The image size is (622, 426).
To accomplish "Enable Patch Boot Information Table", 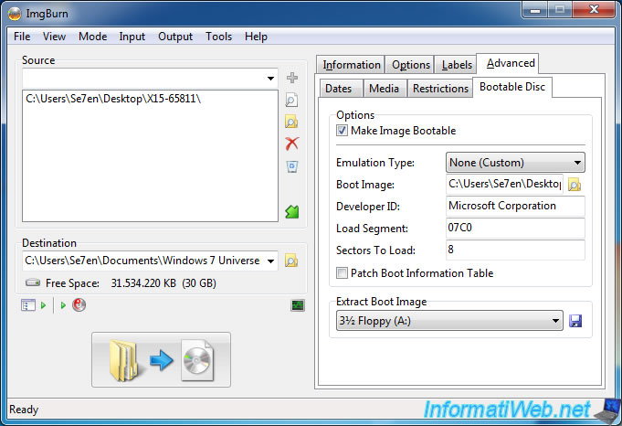I will pos(342,273).
